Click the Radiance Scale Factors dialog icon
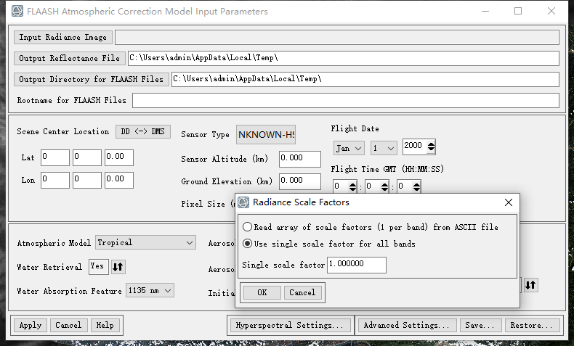The height and width of the screenshot is (346, 574). (243, 202)
